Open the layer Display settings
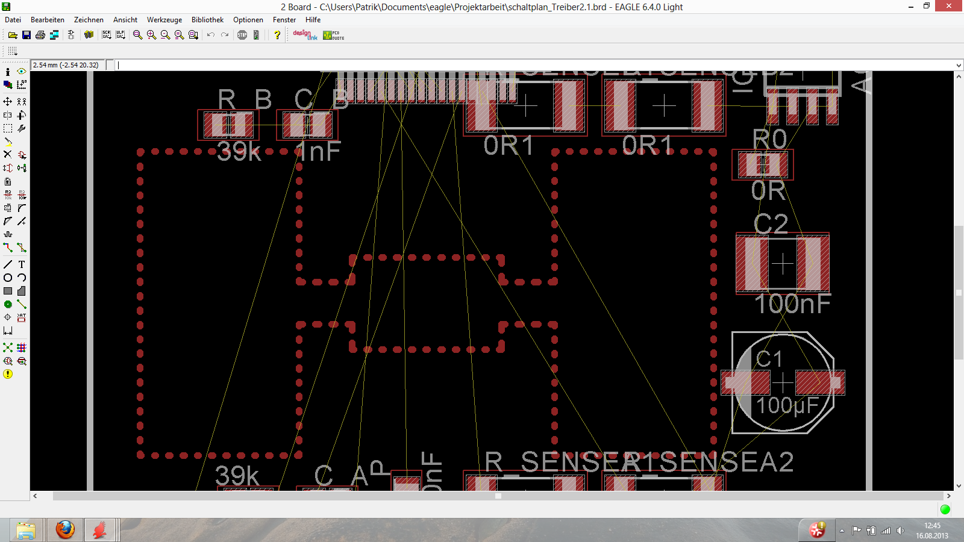 coord(8,85)
